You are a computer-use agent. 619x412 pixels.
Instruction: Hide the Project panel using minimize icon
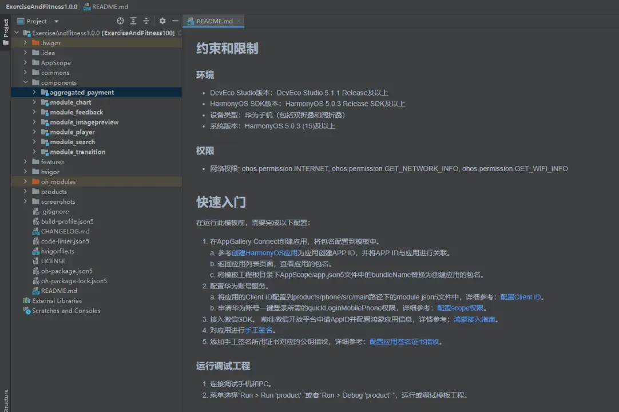click(176, 21)
